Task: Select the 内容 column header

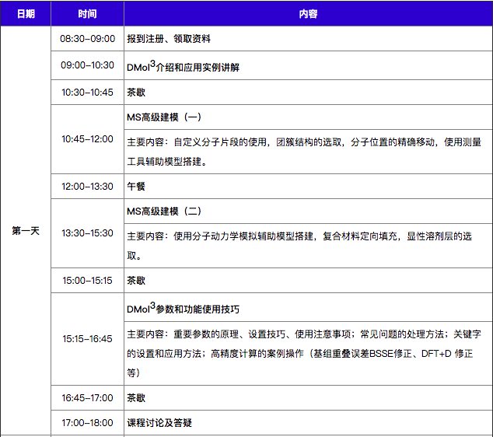Action: click(x=308, y=14)
